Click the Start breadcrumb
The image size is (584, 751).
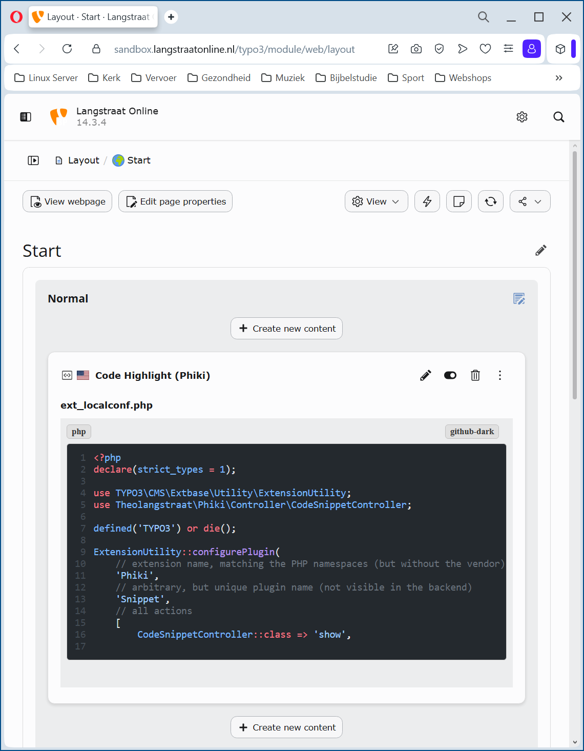click(132, 160)
